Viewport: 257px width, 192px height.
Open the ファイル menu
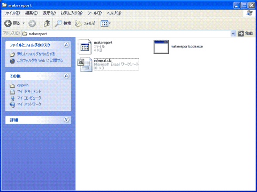(12, 13)
